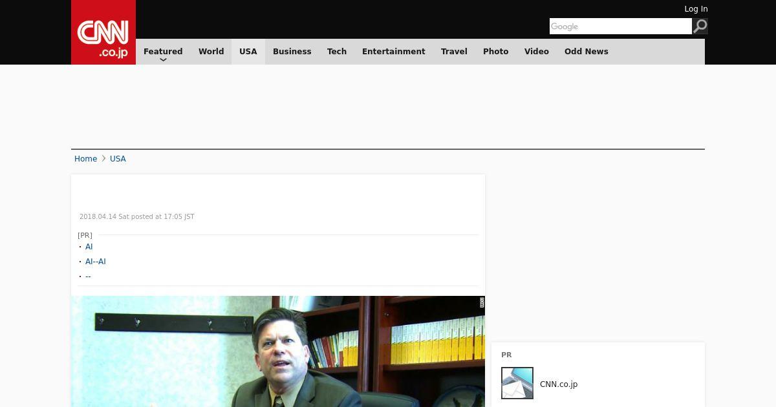Screen dimensions: 776x407
Task: Click the USA breadcrumb link
Action: 118,159
